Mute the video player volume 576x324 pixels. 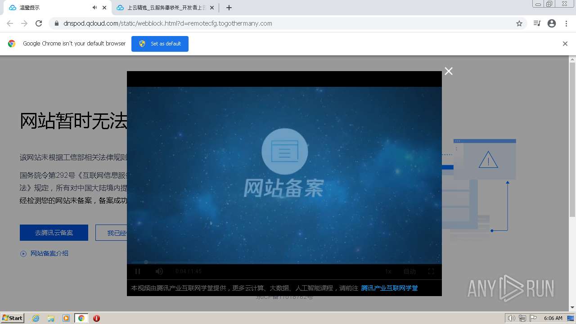click(159, 271)
